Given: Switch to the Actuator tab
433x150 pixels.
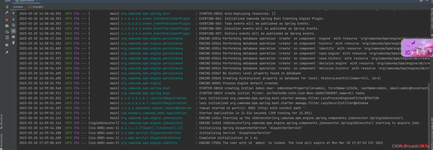Looking at the screenshot, I should pos(36,7).
